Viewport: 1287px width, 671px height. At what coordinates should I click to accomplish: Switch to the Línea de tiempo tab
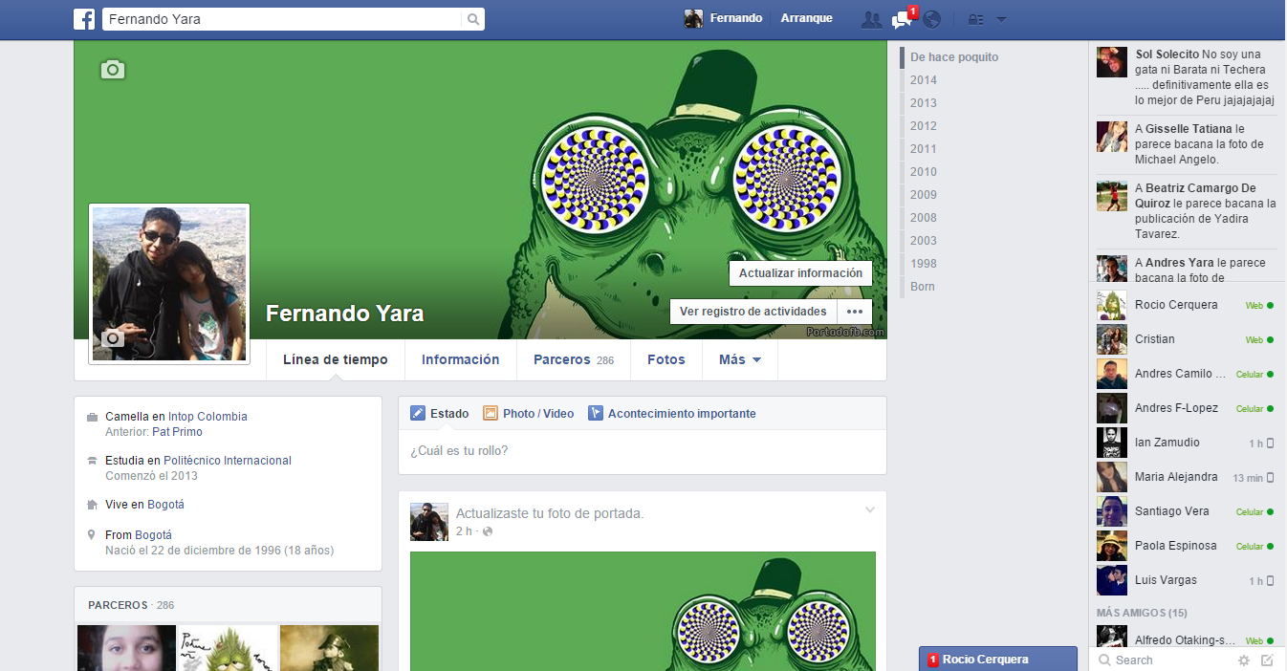pyautogui.click(x=336, y=360)
